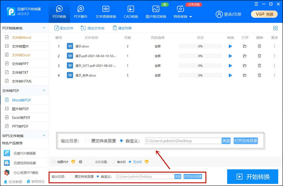Click bottom output path input field

[x=145, y=177]
